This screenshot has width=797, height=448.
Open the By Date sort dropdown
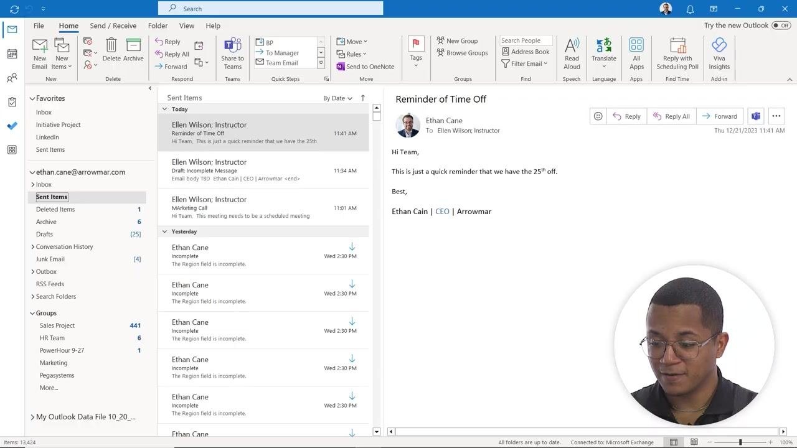(337, 98)
